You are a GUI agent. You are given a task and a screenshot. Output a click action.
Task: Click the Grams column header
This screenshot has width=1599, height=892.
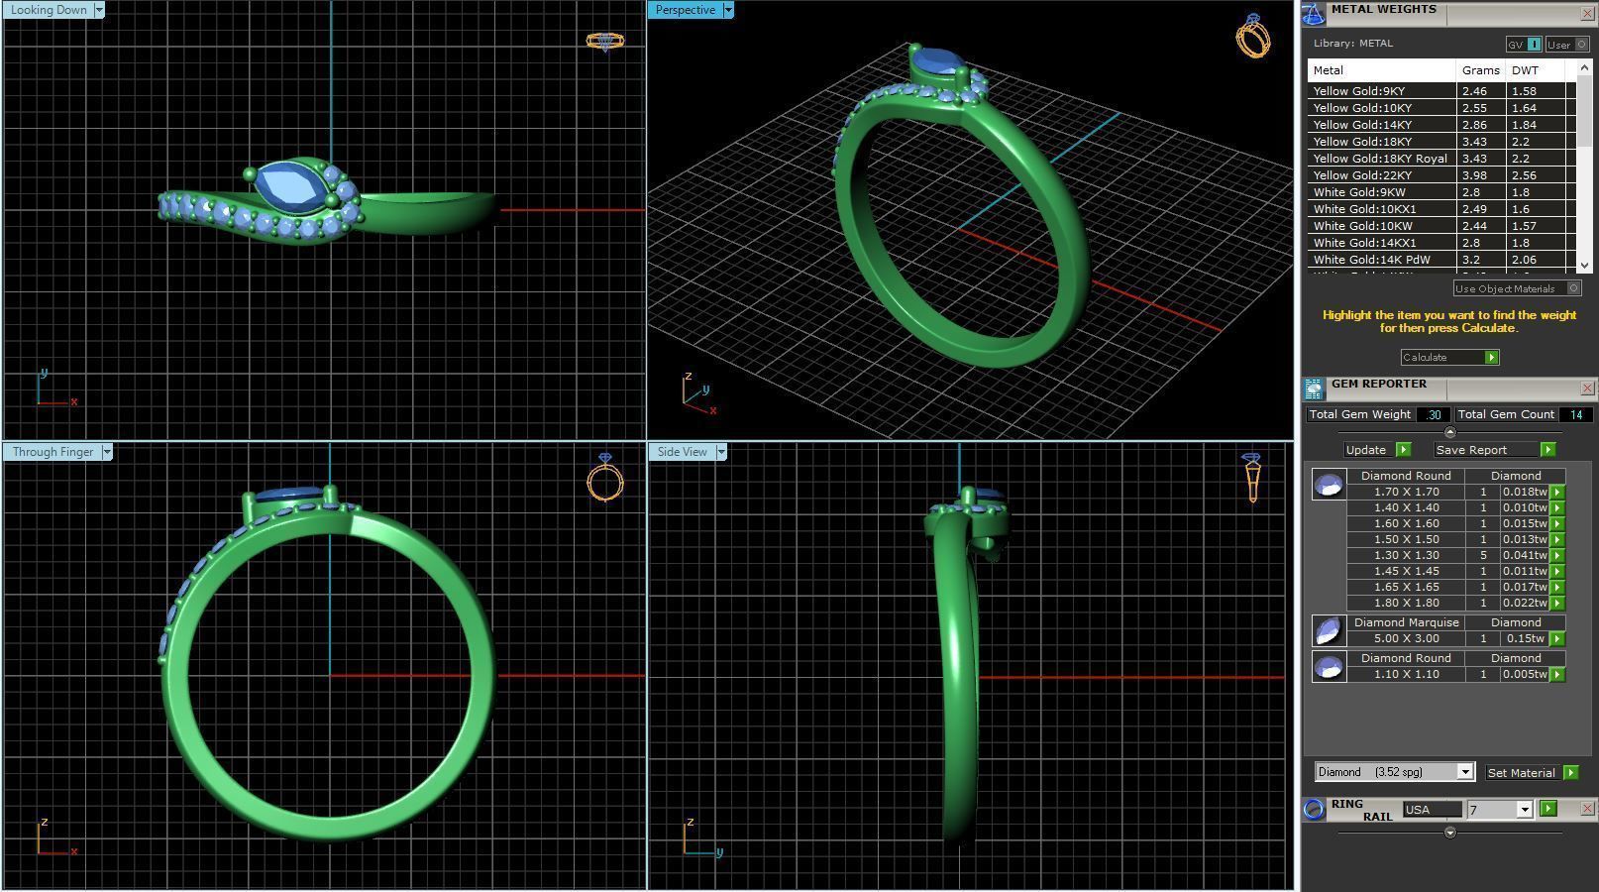click(x=1481, y=70)
